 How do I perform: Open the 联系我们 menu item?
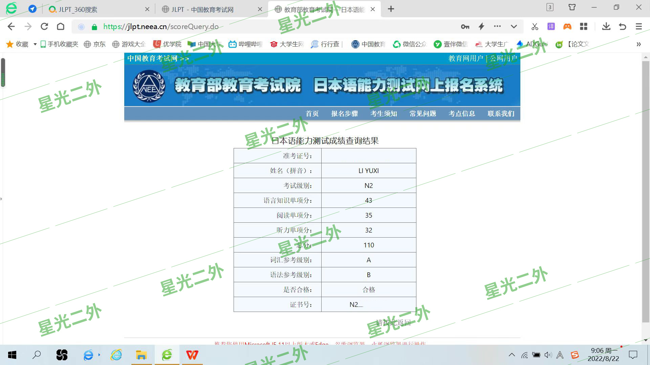pyautogui.click(x=501, y=114)
